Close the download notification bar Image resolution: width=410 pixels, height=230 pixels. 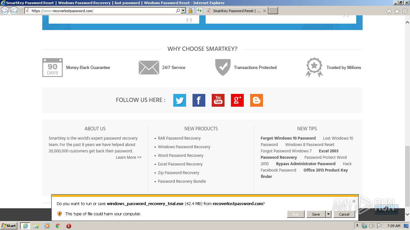point(354,201)
